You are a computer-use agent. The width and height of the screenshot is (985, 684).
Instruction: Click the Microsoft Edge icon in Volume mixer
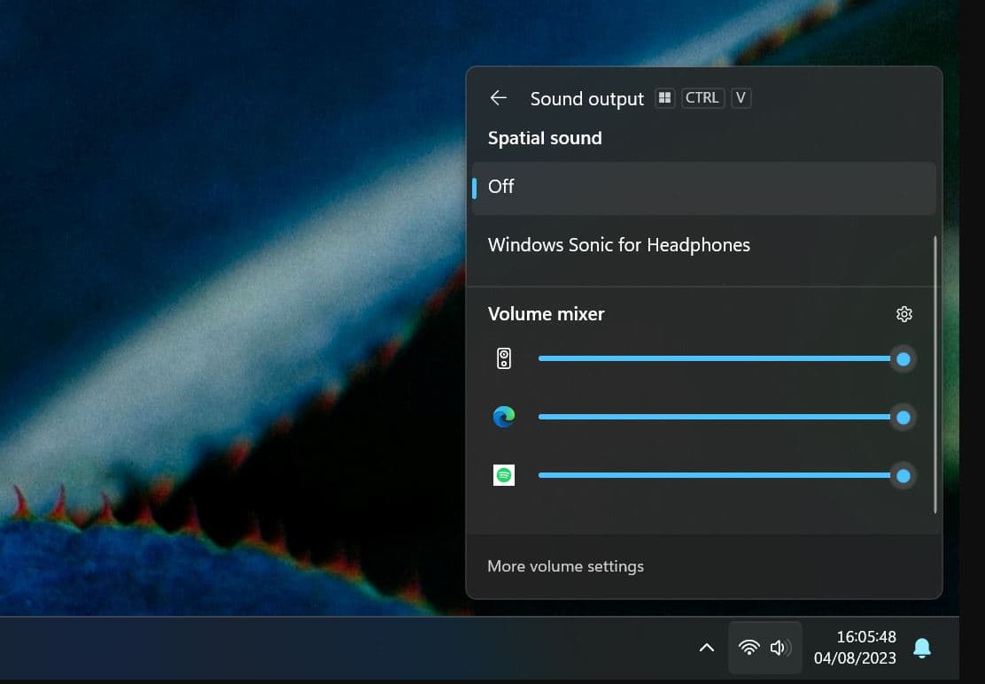(503, 417)
